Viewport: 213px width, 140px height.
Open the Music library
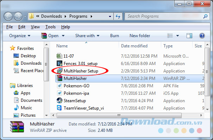(26, 108)
